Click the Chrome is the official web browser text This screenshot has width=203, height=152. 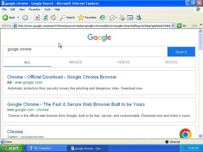(x=99, y=116)
